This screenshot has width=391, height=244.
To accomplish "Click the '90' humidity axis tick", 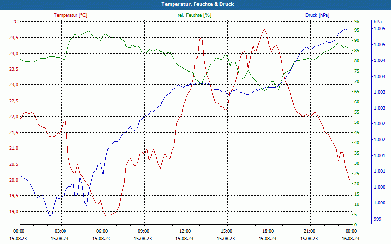I will click(357, 40).
